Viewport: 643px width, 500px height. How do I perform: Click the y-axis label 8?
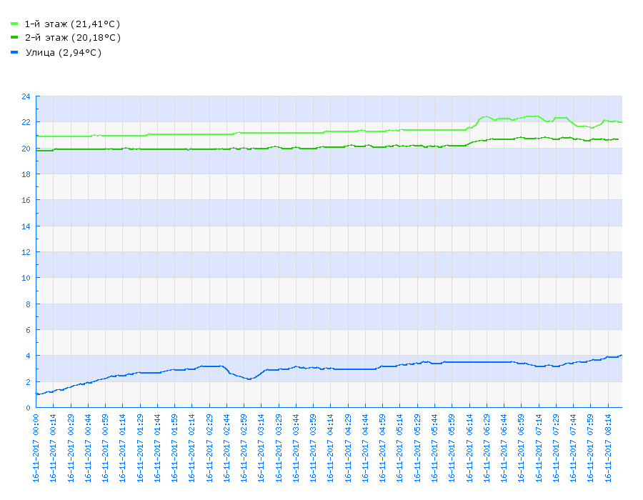[x=29, y=304]
